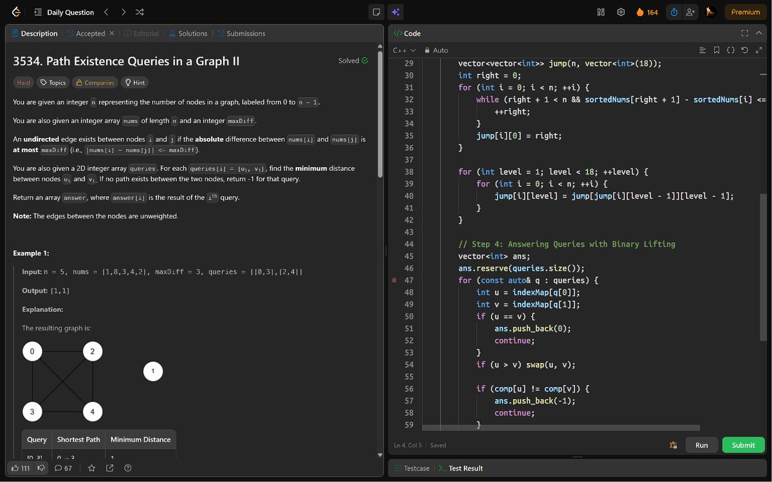The height and width of the screenshot is (482, 772).
Task: Toggle the Auto lock mode
Action: click(436, 50)
